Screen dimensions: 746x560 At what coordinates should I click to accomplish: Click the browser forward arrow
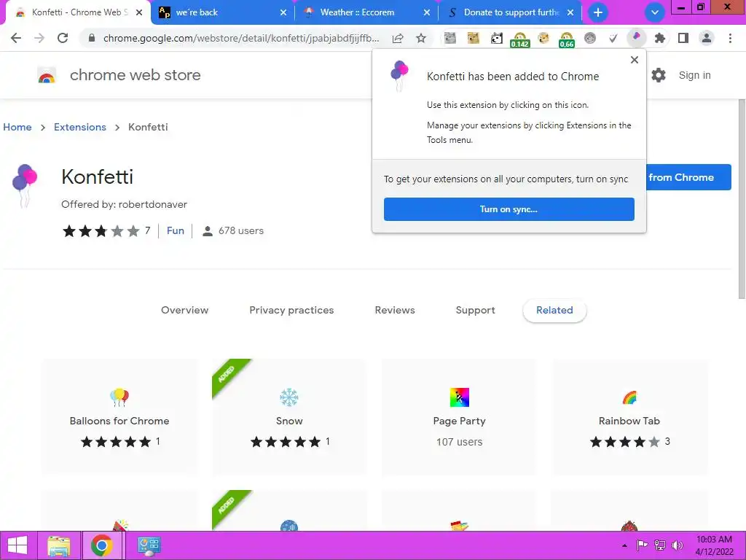point(39,38)
